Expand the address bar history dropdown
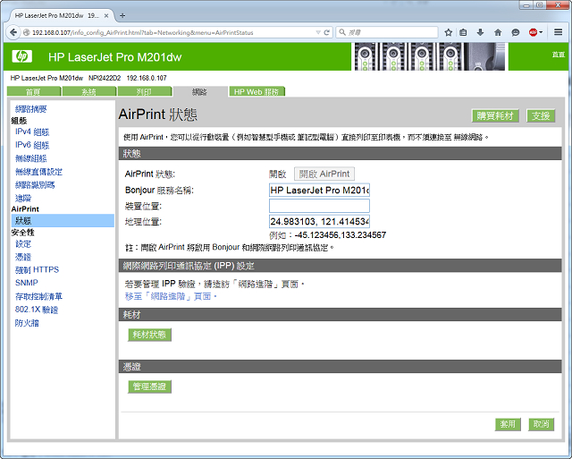The image size is (572, 459). 315,32
